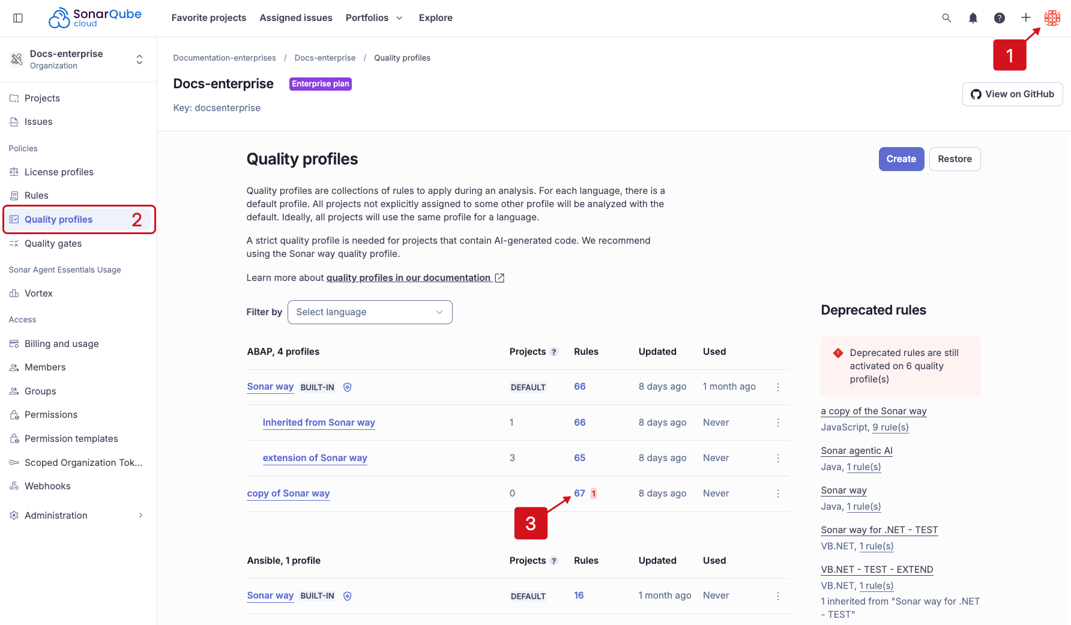1071x625 pixels.
Task: Click the ABAP Projects help icon
Action: tap(554, 352)
